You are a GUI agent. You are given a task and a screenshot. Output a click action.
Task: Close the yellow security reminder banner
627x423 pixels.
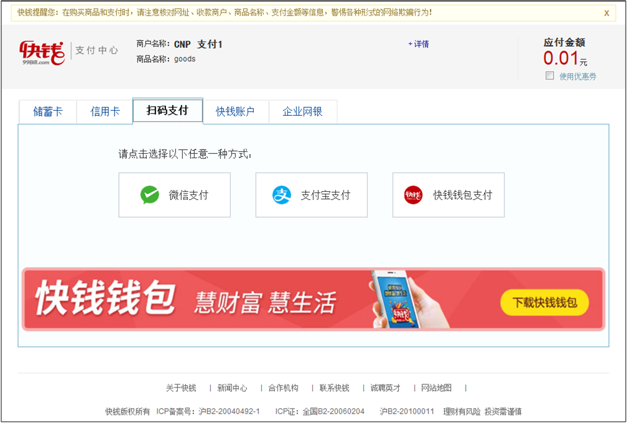(606, 13)
